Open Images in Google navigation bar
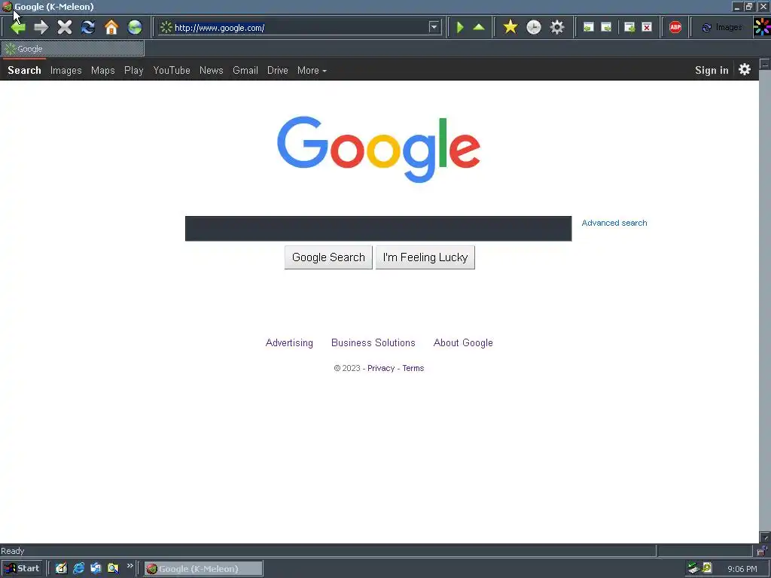This screenshot has width=771, height=578. point(66,70)
